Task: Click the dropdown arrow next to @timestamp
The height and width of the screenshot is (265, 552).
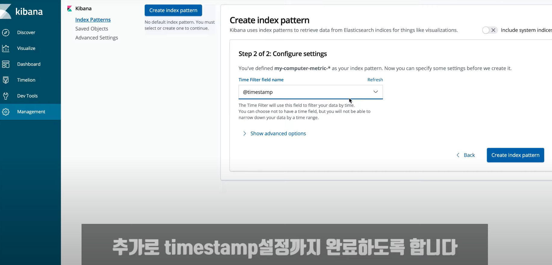Action: point(375,92)
